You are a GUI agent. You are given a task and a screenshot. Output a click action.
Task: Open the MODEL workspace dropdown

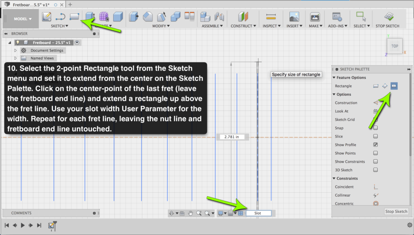pos(23,19)
